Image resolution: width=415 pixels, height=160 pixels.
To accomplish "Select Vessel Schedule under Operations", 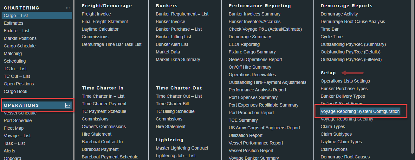I will coord(20,113).
